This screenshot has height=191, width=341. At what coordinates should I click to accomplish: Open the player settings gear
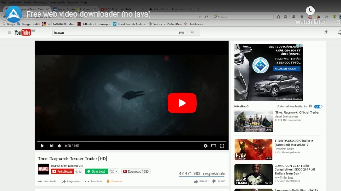pyautogui.click(x=205, y=146)
